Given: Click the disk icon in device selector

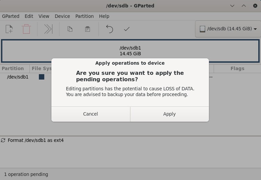Looking at the screenshot, I should click(x=203, y=29).
